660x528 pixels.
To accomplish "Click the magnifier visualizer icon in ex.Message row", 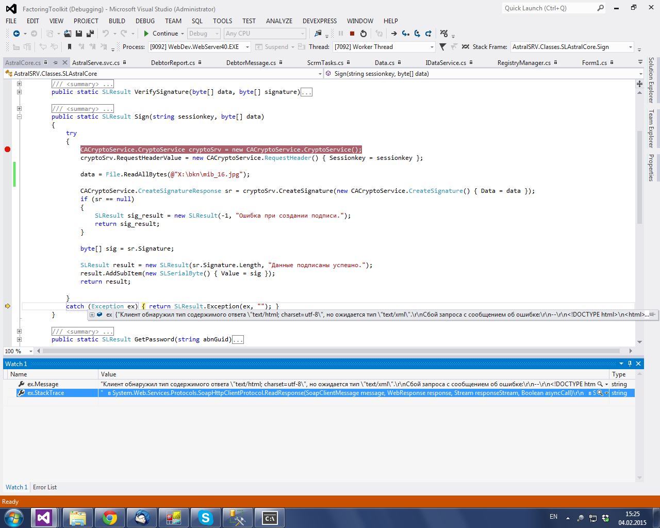I will (x=600, y=384).
